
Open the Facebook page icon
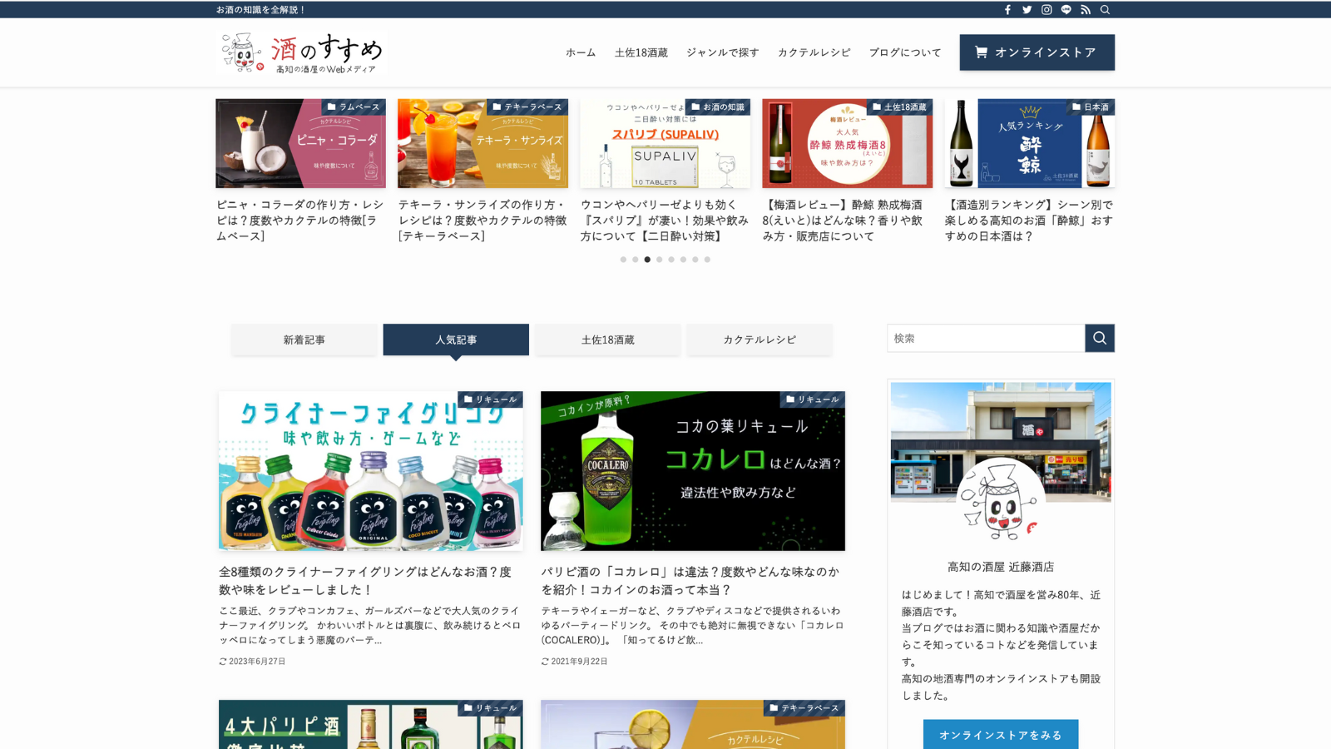point(1007,10)
